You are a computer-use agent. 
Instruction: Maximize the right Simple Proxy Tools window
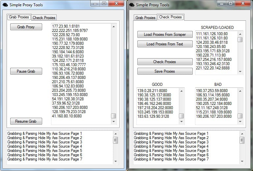pos(230,3)
